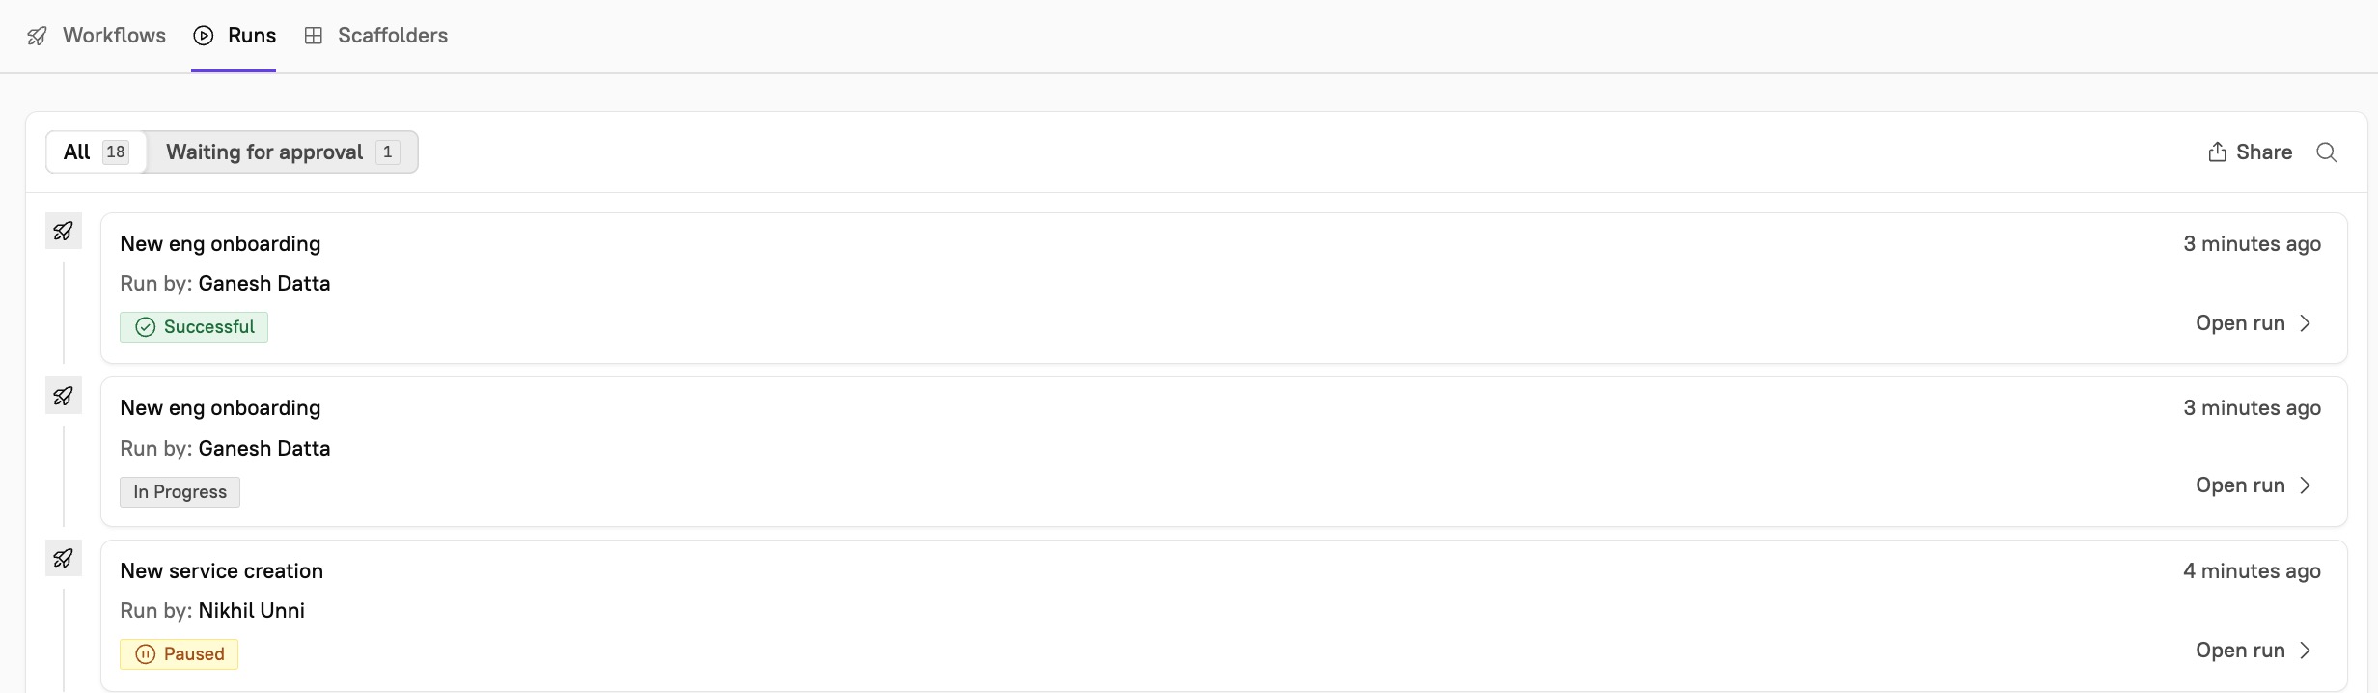Viewport: 2378px width, 693px height.
Task: Click rocket icon beside first onboarding run
Action: coord(64,232)
